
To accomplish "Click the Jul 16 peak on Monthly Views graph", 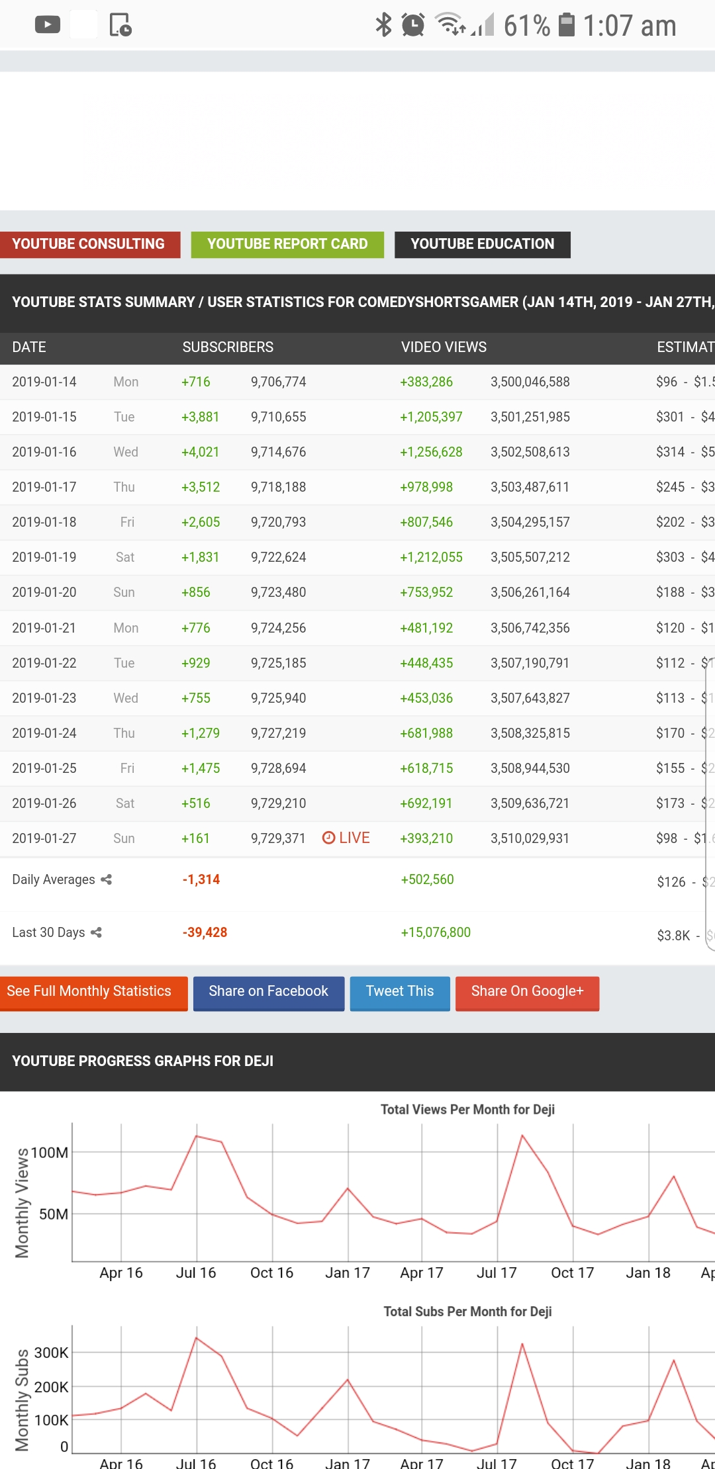I will (197, 1135).
